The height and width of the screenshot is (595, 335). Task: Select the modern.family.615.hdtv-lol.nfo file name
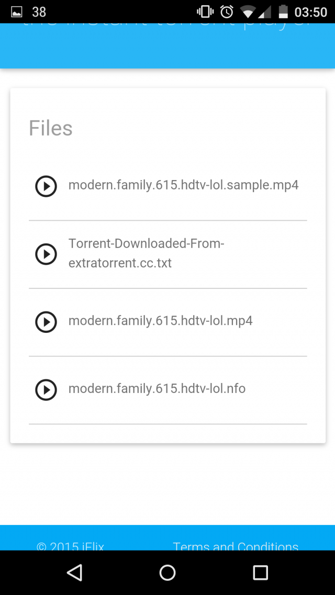click(x=157, y=388)
